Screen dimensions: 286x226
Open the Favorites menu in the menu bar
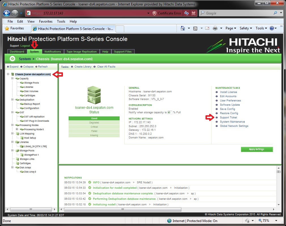point(46,21)
